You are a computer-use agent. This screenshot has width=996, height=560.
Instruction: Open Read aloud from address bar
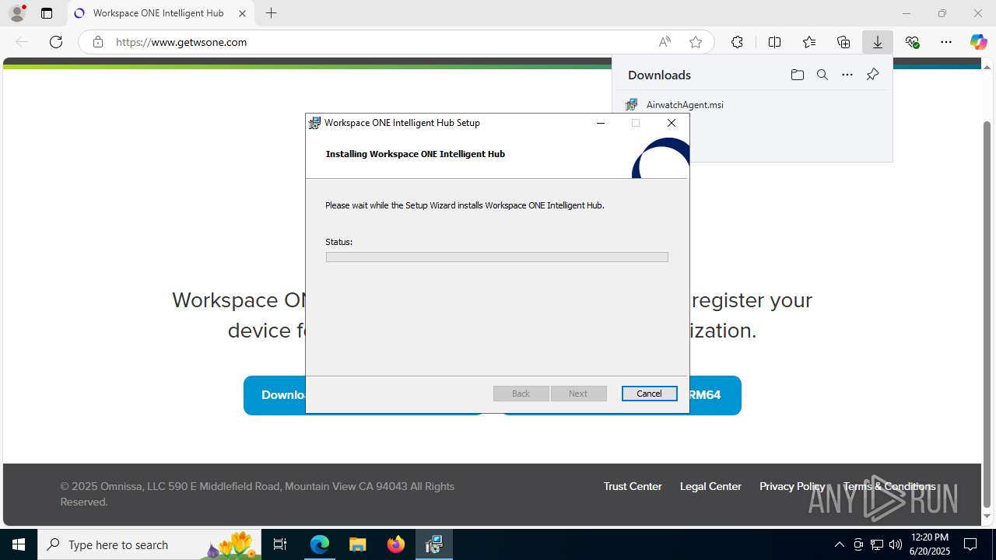(x=665, y=42)
